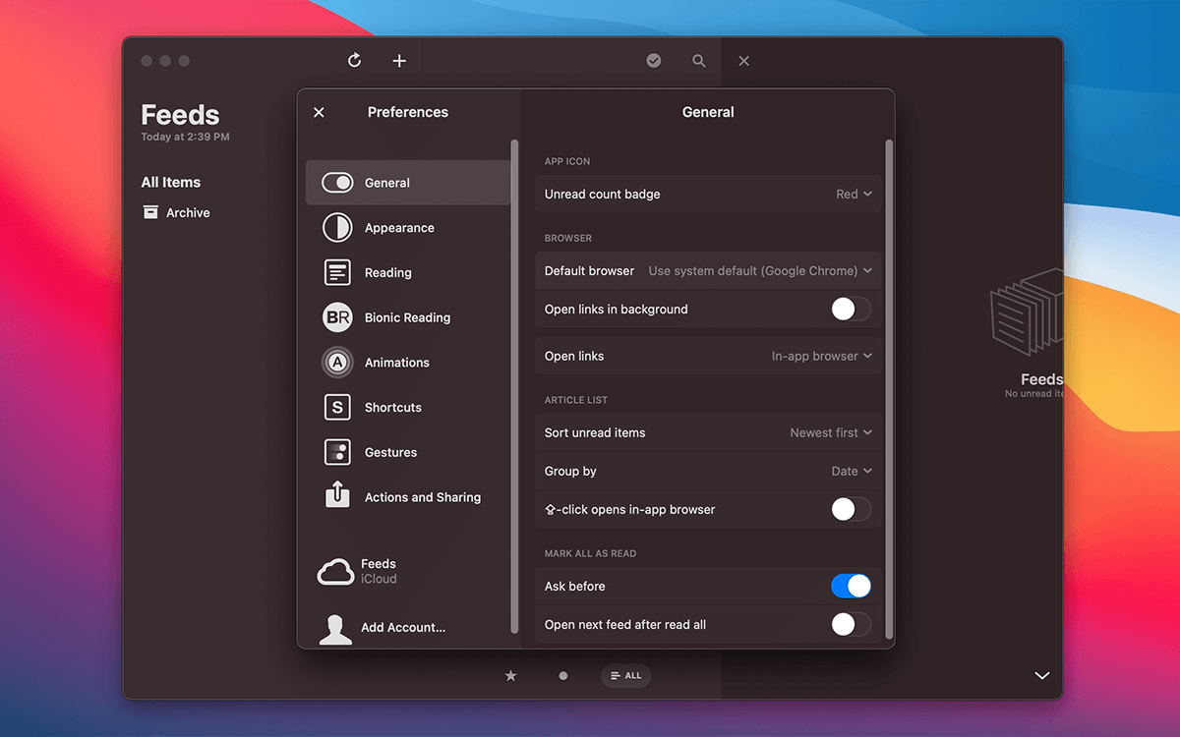Click Add Account... link
1180x737 pixels.
point(403,628)
